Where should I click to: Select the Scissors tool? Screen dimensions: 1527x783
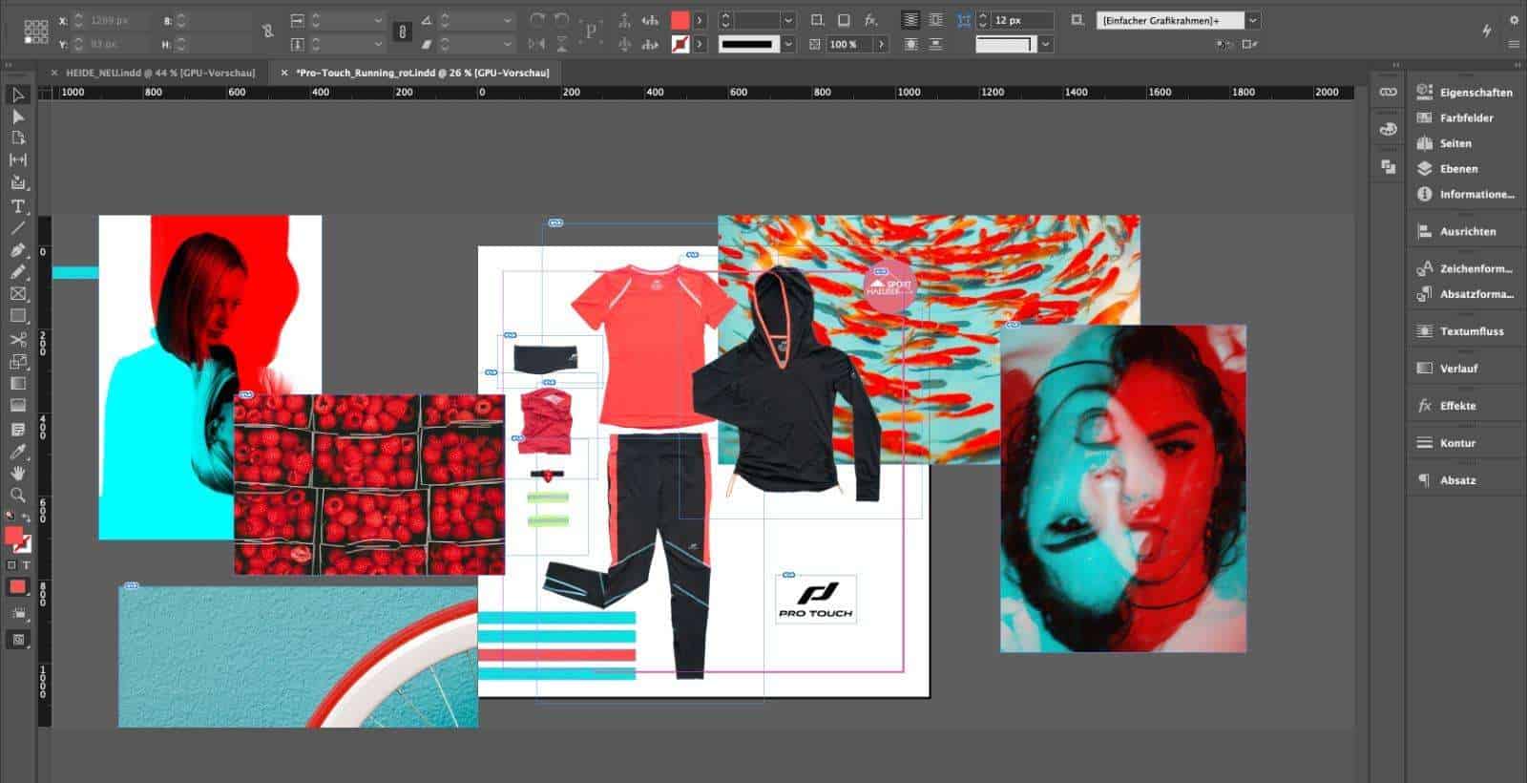(17, 340)
